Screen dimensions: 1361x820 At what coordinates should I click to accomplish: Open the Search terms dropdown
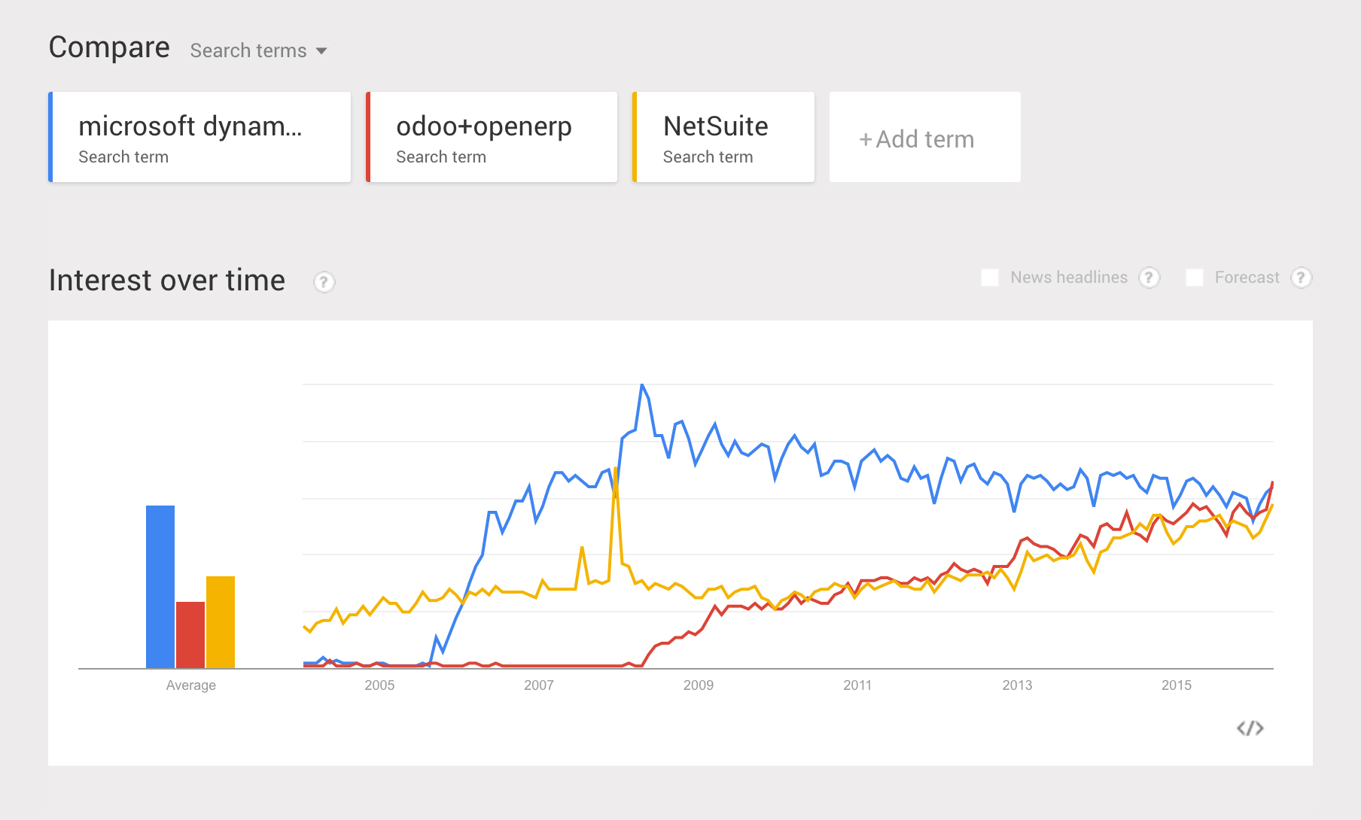[258, 50]
